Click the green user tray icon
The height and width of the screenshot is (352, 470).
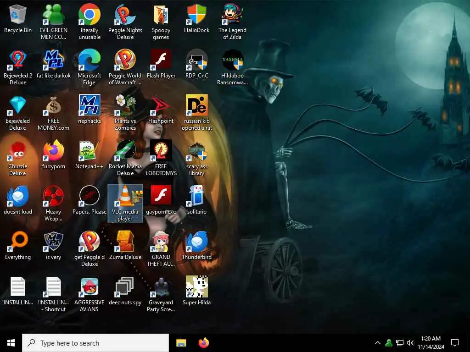[389, 343]
